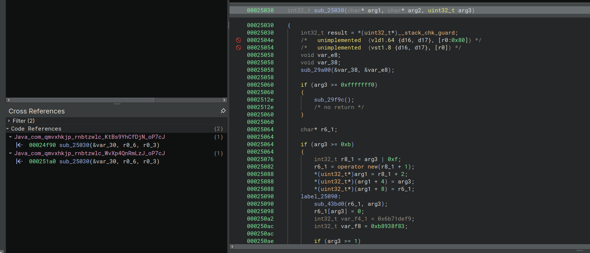Screen dimensions: 590x253
Task: Click the unimplemented warning icon at 0002504e
Action: [238, 40]
